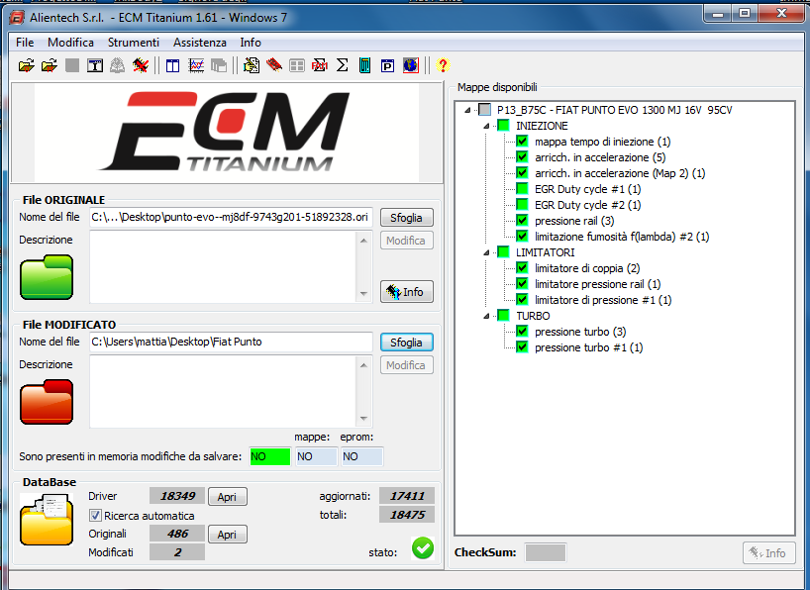Toggle Ricerca automatica checkbox

(x=95, y=515)
